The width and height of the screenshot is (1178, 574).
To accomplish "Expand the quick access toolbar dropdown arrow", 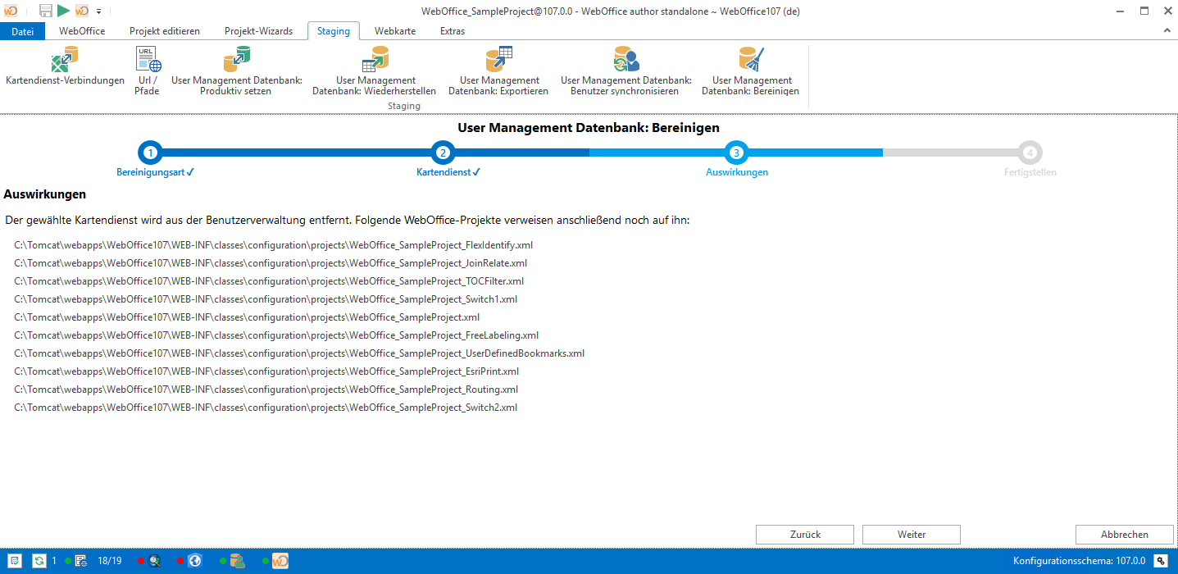I will pos(98,11).
